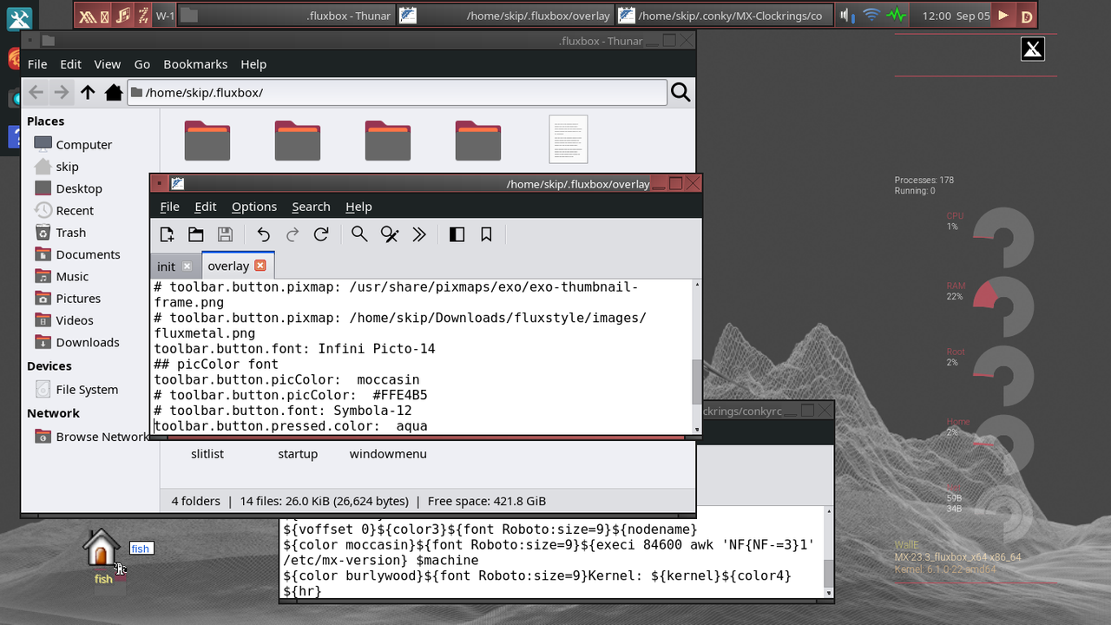Viewport: 1111px width, 625px height.
Task: Open Thunar's Help menu
Action: point(253,64)
